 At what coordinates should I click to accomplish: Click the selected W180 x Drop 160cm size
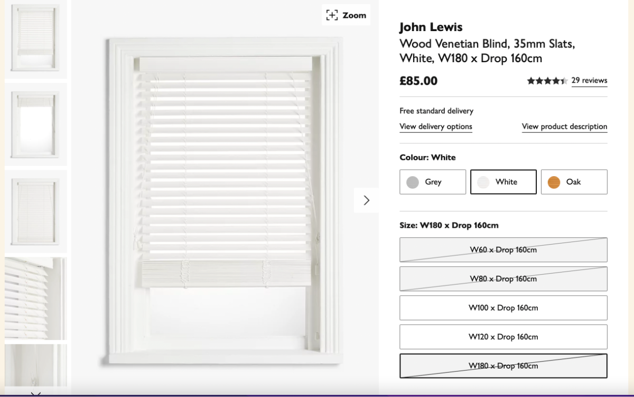click(x=504, y=366)
